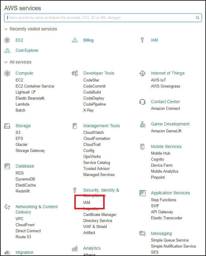Open DynamoDB service
206x256 pixels.
(x=25, y=179)
